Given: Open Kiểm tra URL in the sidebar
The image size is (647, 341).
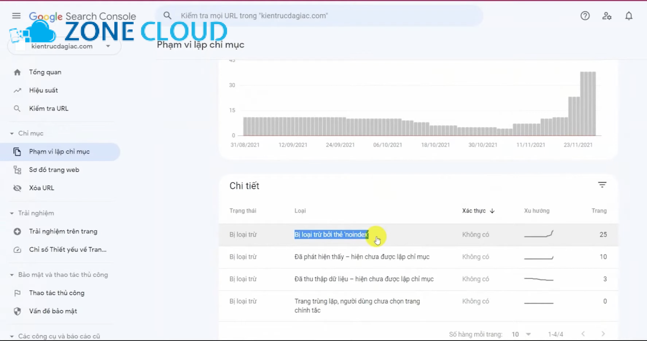Looking at the screenshot, I should pos(49,109).
